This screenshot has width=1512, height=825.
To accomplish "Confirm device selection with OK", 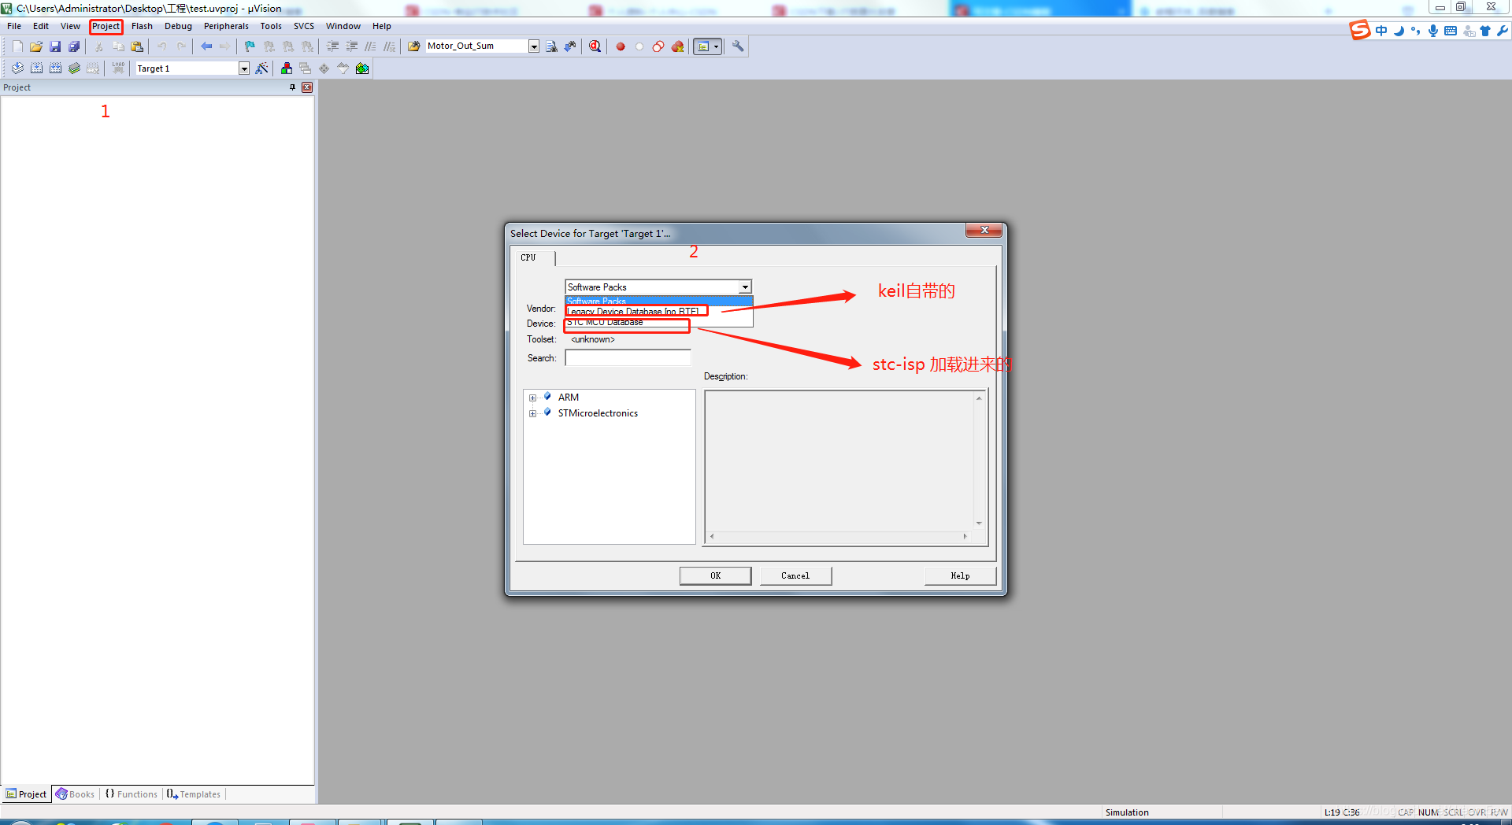I will click(x=715, y=575).
